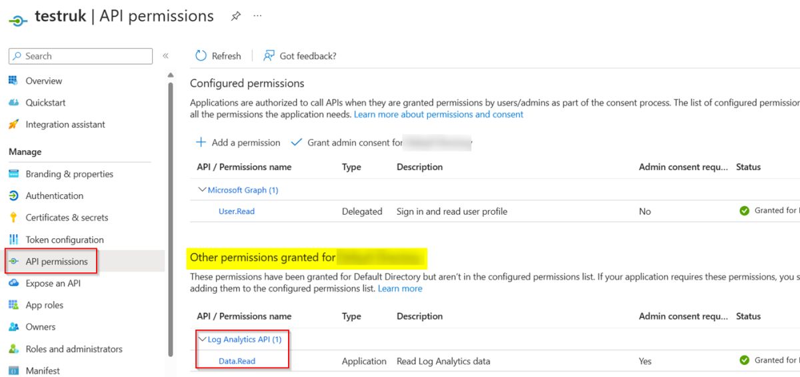Collapse the Microsoft Graph permissions group

pyautogui.click(x=202, y=190)
